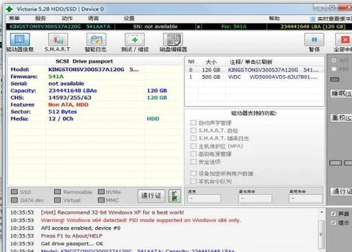Click the 睡眠 sleep button on right panel

coord(341,93)
